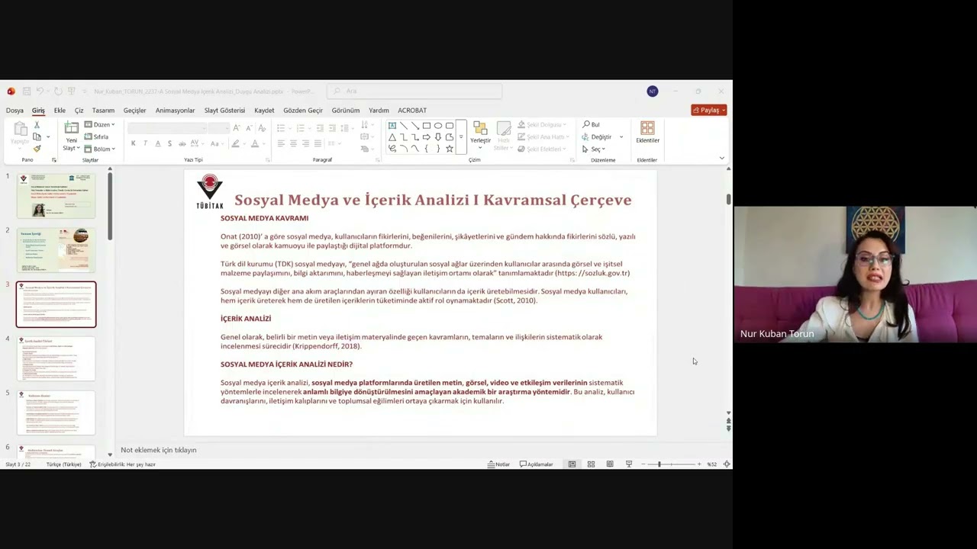Toggle align text right

click(305, 143)
